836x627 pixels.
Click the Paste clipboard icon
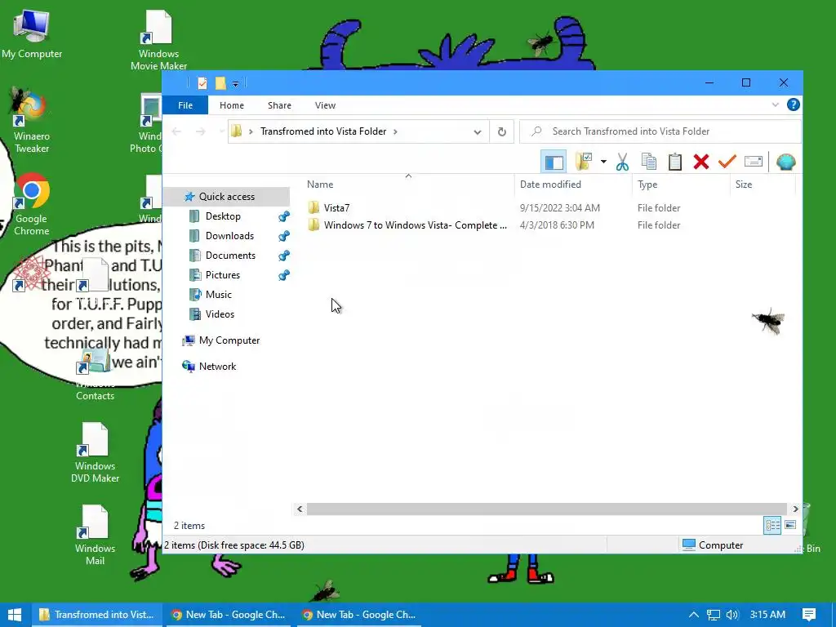675,162
